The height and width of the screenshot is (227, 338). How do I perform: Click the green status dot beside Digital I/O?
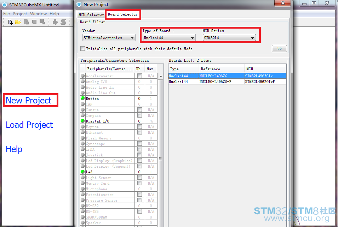tap(82, 121)
